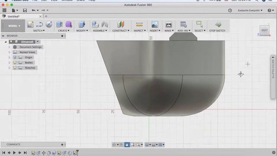Open the Display Settings dropdown
Image resolution: width=277 pixels, height=156 pixels.
click(148, 145)
